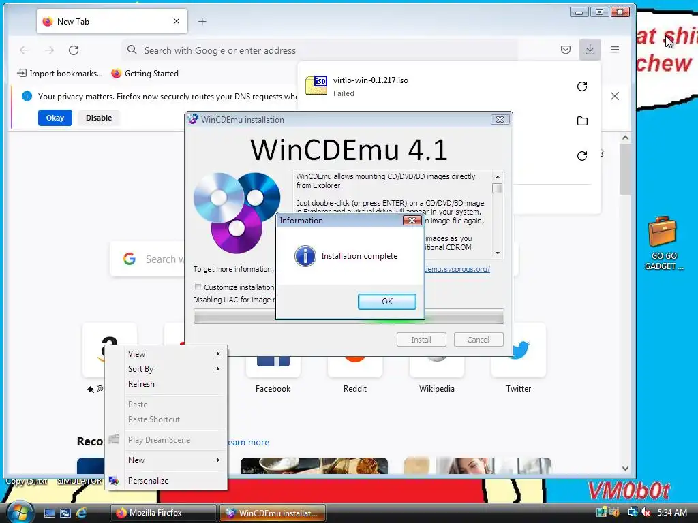Close the New Tab tab
The width and height of the screenshot is (698, 523).
pos(177,21)
